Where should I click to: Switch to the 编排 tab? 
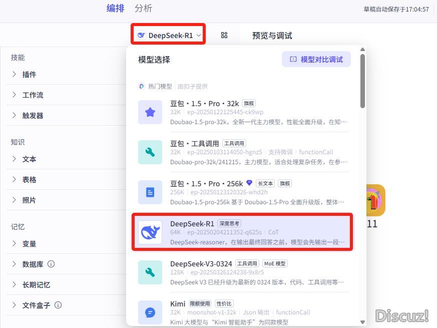pyautogui.click(x=115, y=9)
